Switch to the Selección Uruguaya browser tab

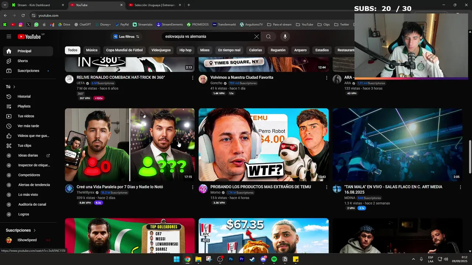(x=155, y=5)
